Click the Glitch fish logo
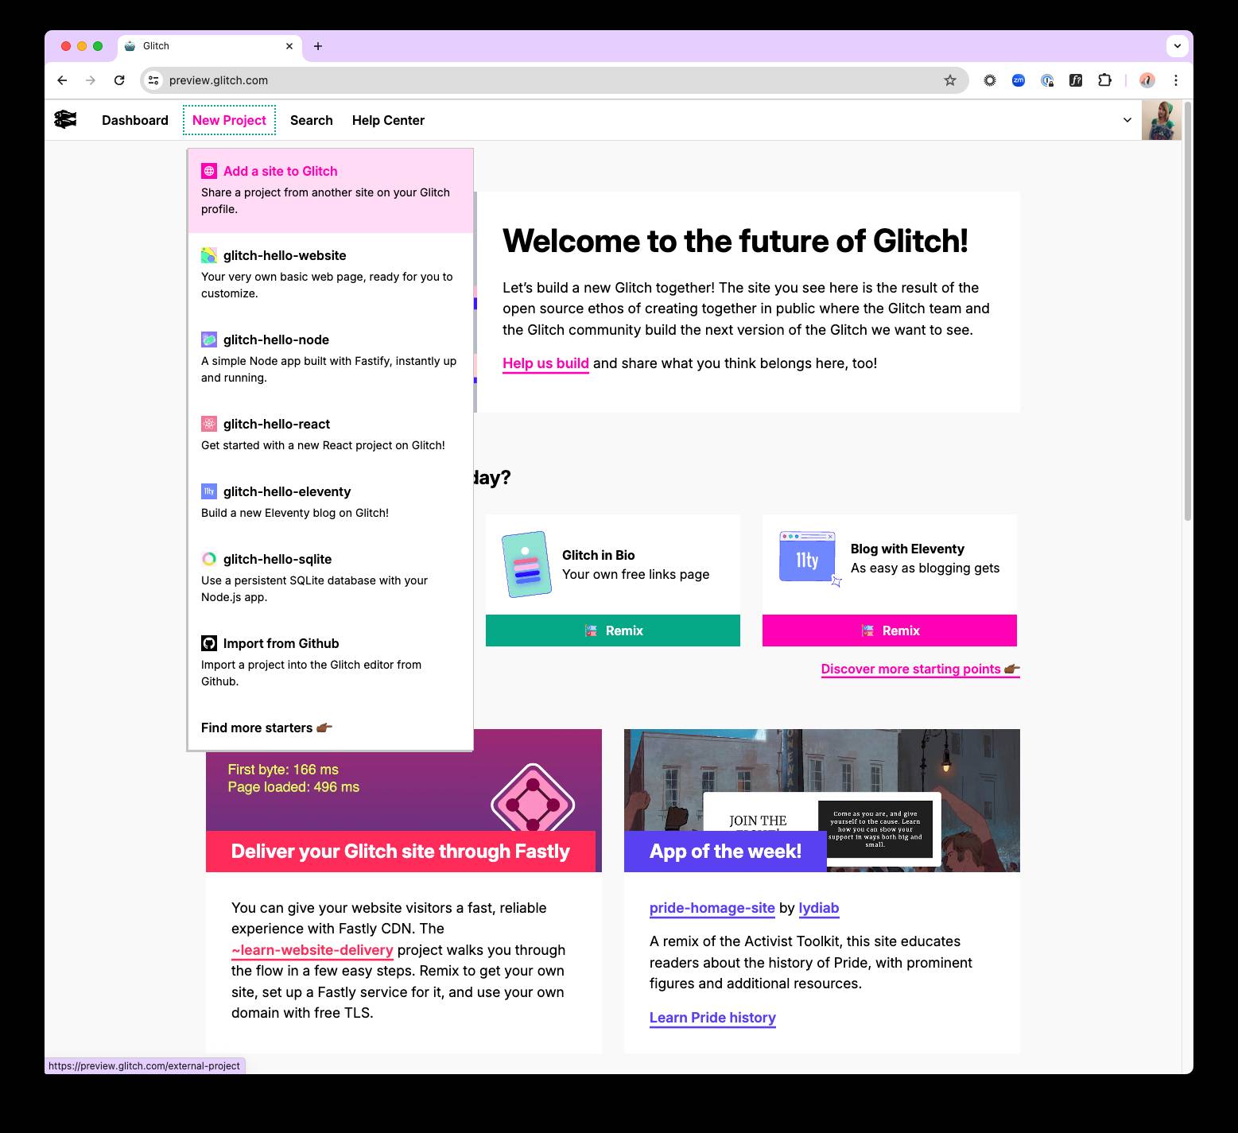The width and height of the screenshot is (1238, 1133). [x=65, y=120]
